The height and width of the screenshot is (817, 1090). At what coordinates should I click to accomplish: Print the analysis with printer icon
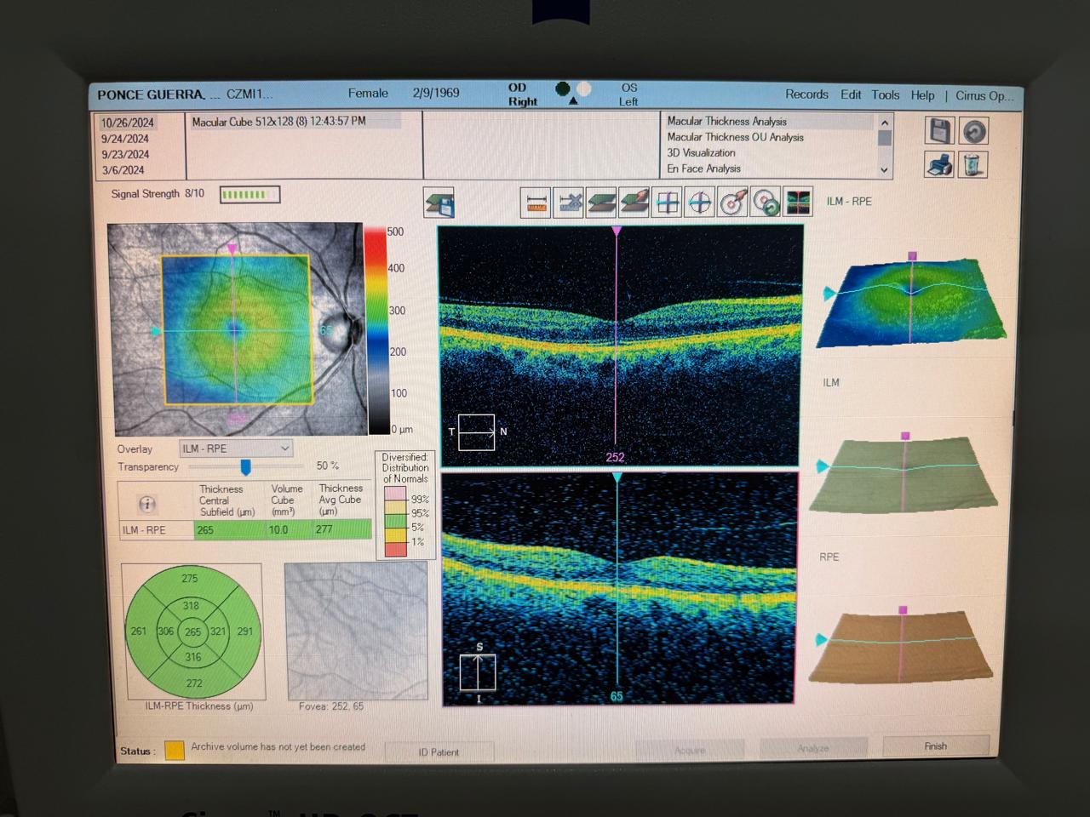click(x=939, y=163)
